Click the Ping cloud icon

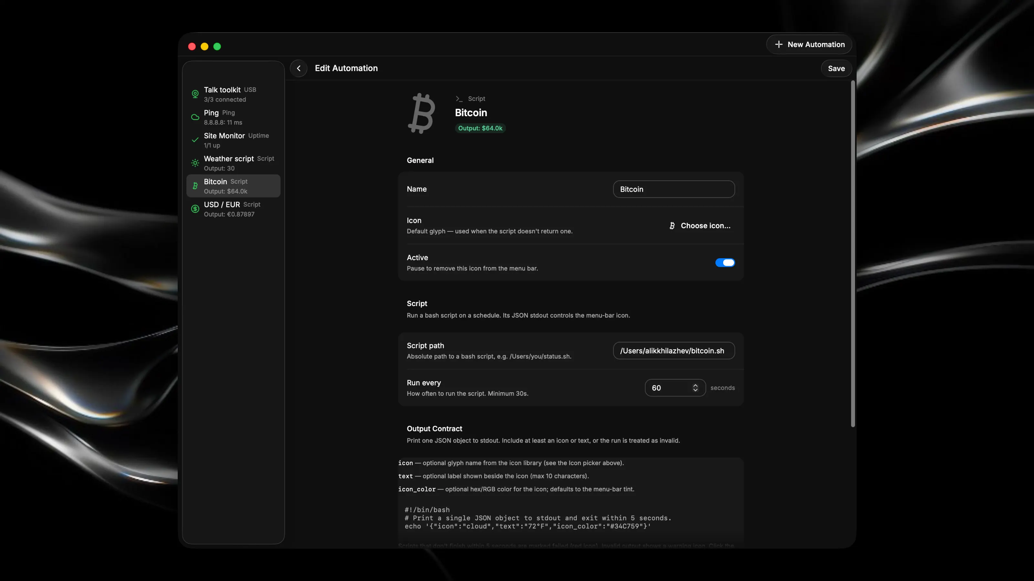pyautogui.click(x=195, y=117)
